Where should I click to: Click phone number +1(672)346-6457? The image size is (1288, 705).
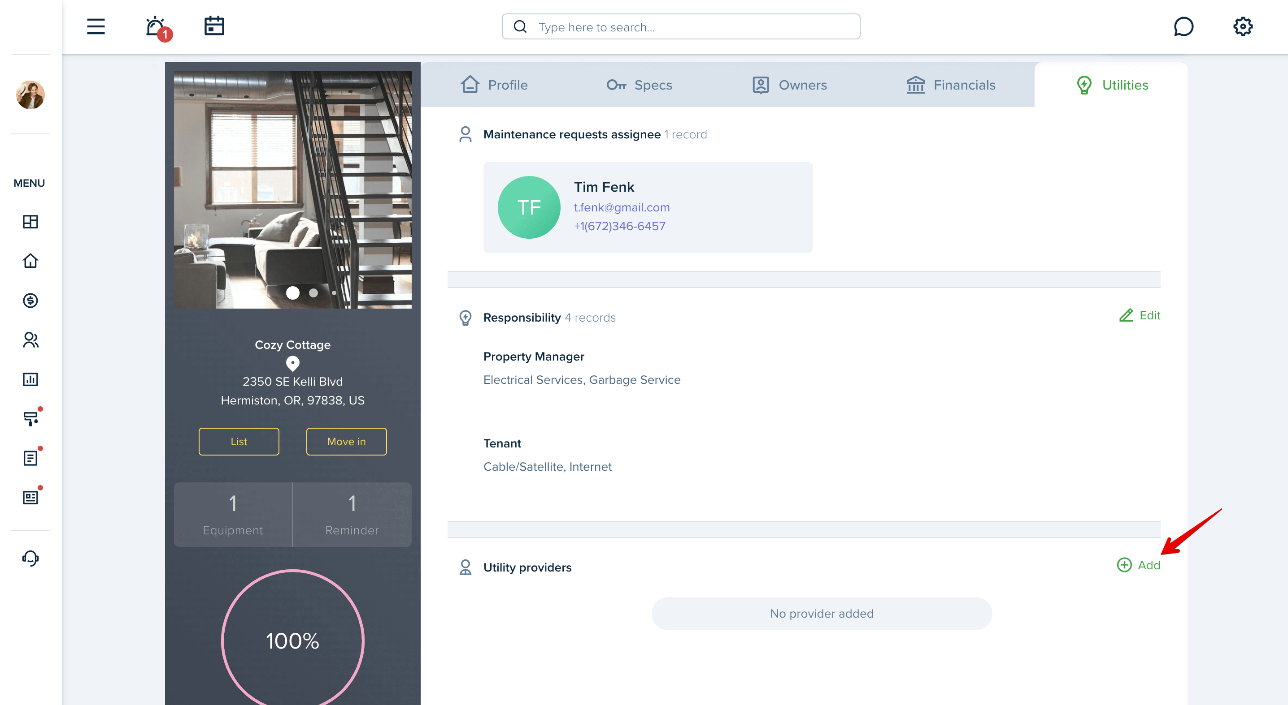[x=619, y=226]
